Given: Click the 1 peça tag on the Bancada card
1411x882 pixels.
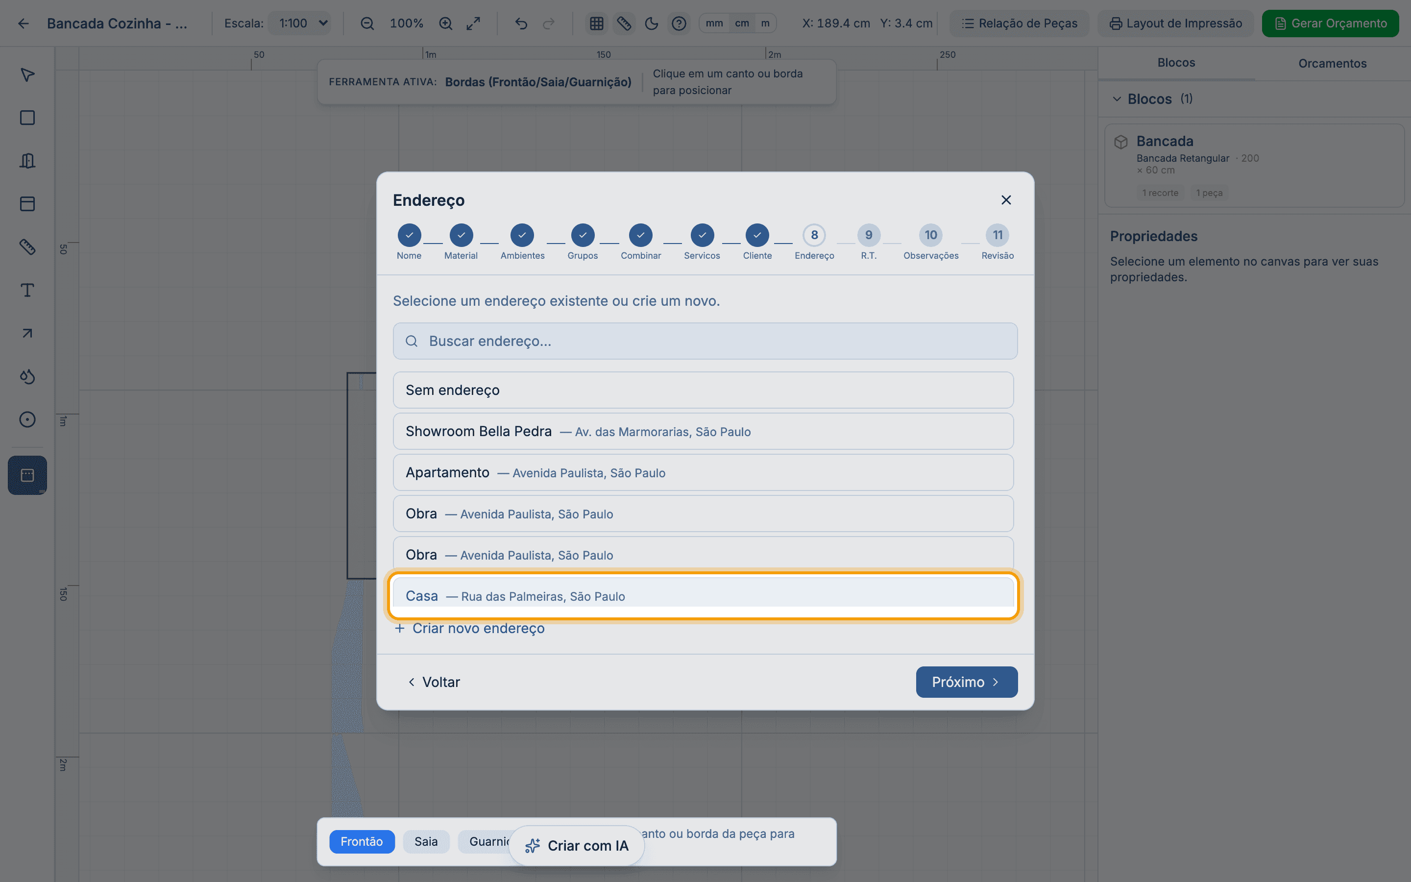Looking at the screenshot, I should [1209, 193].
